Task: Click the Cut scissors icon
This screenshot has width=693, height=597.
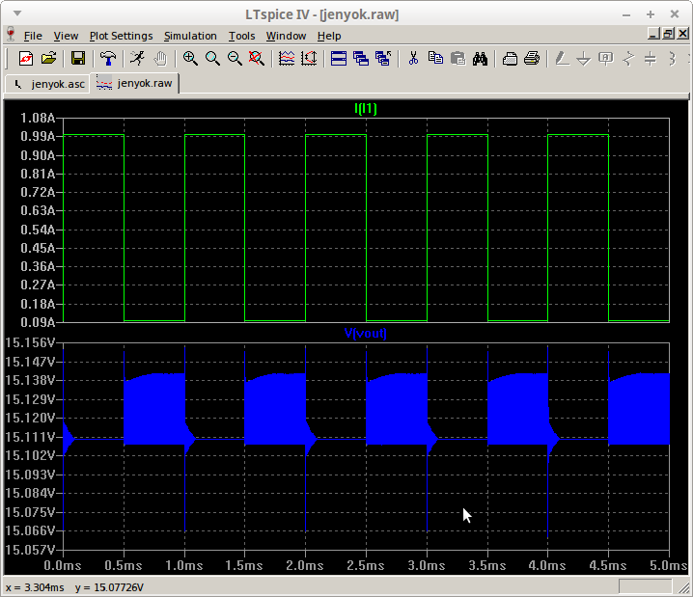Action: (x=413, y=58)
